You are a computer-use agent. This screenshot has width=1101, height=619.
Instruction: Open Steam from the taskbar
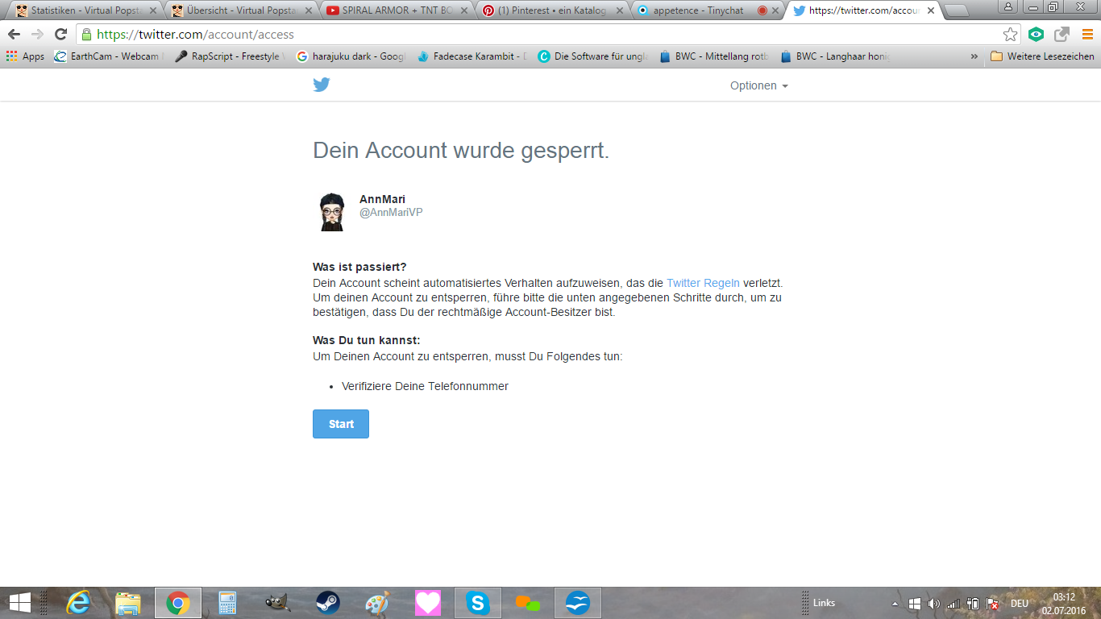click(x=327, y=603)
